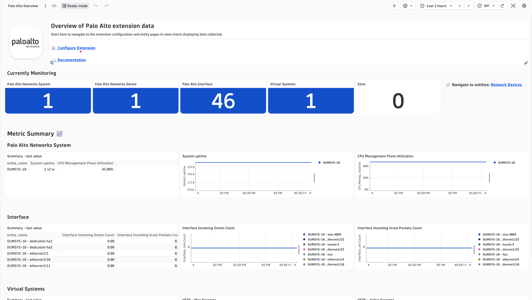The height and width of the screenshot is (300, 532).
Task: Pan Incoming Octets chart left with arrow
Action: [194, 265]
